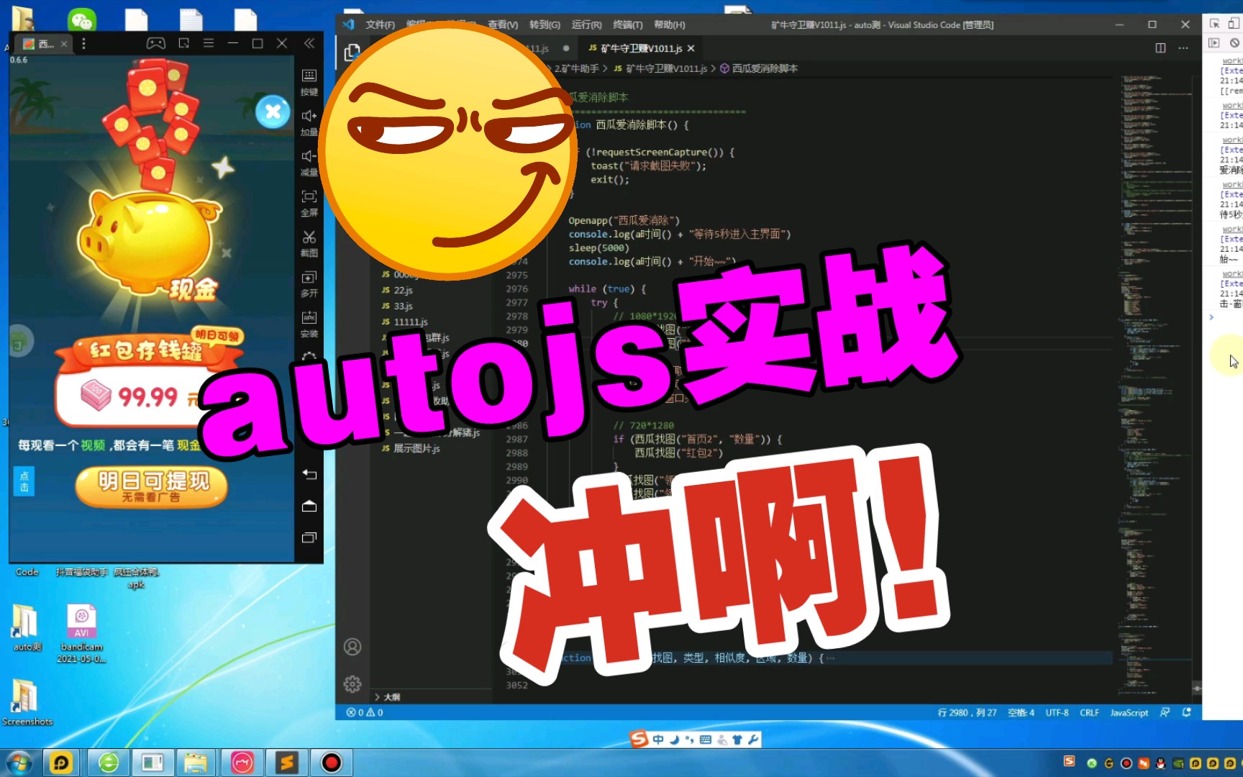Viewport: 1243px width, 777px height.
Task: Click the Android recent-apps button in emulator sidebar
Action: [x=309, y=537]
